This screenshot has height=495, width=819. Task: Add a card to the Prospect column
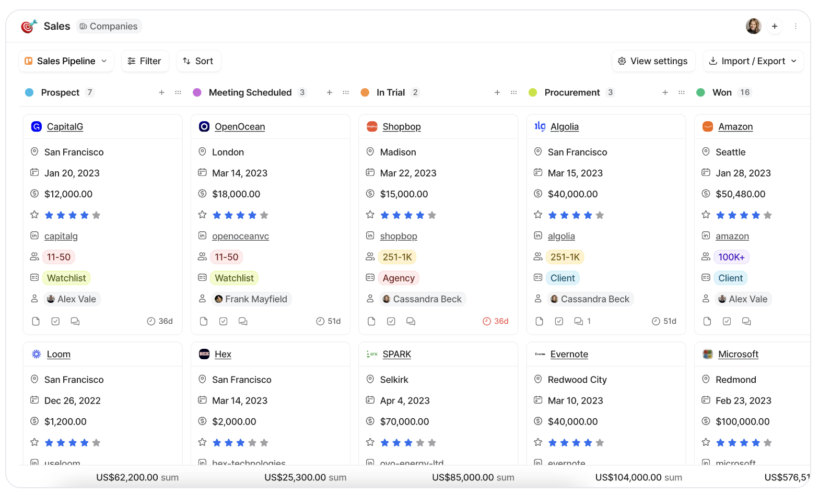pos(161,92)
